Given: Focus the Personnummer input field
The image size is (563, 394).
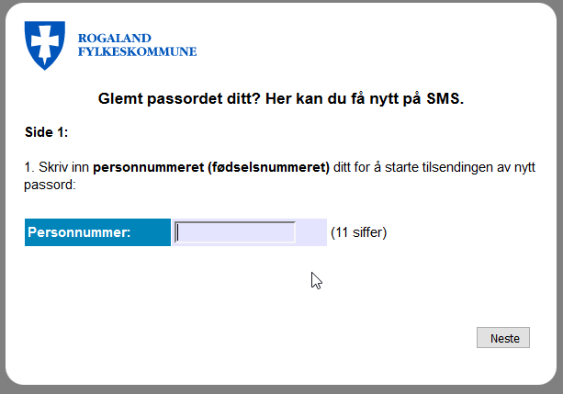Looking at the screenshot, I should (236, 232).
